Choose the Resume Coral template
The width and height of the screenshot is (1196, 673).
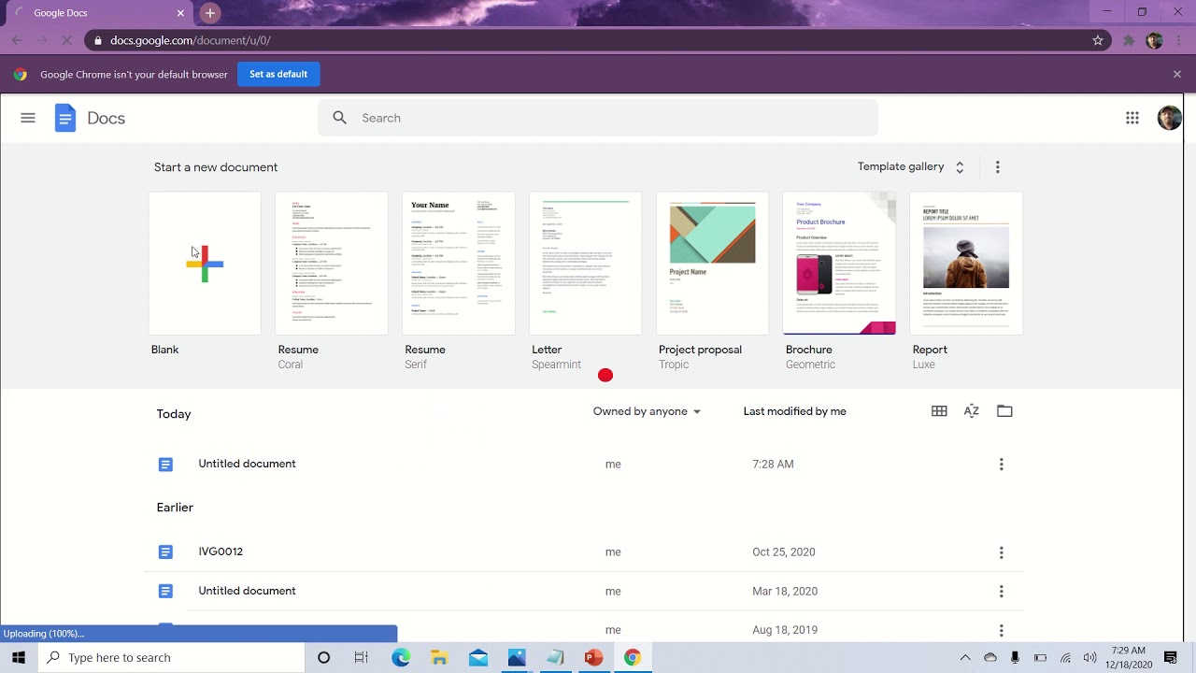click(332, 264)
